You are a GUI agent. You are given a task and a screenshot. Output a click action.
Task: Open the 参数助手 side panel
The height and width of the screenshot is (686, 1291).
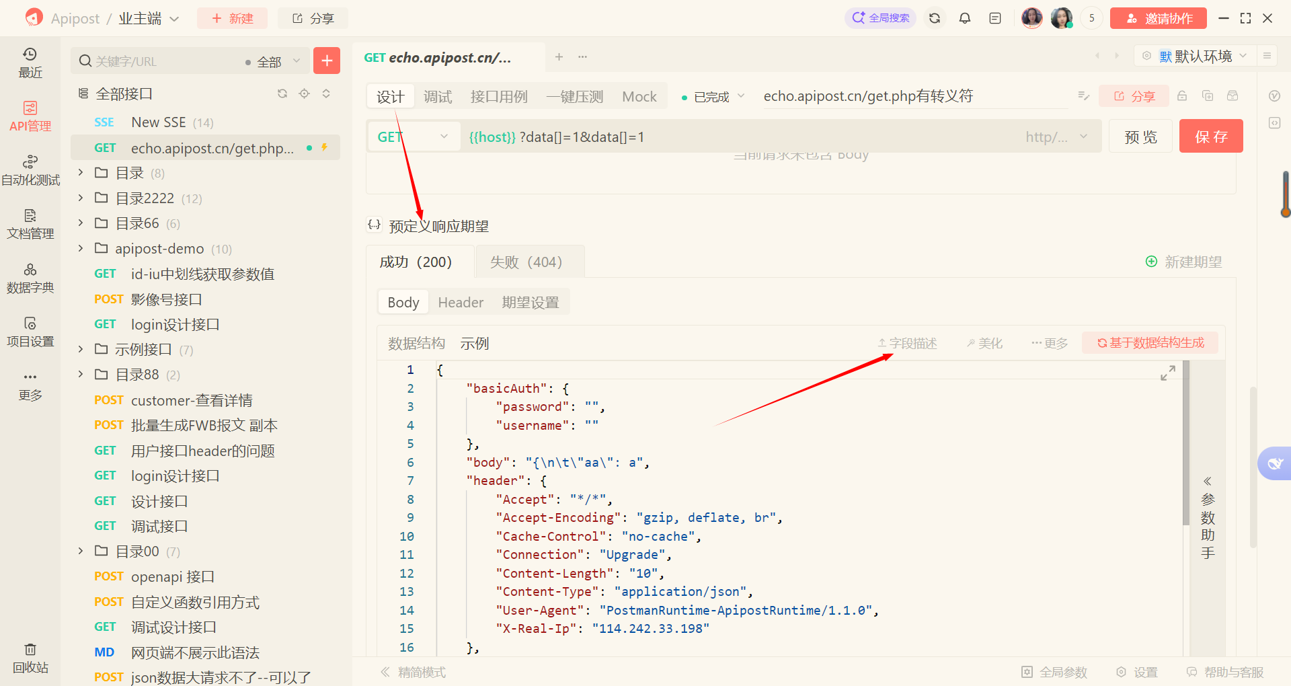(1208, 517)
